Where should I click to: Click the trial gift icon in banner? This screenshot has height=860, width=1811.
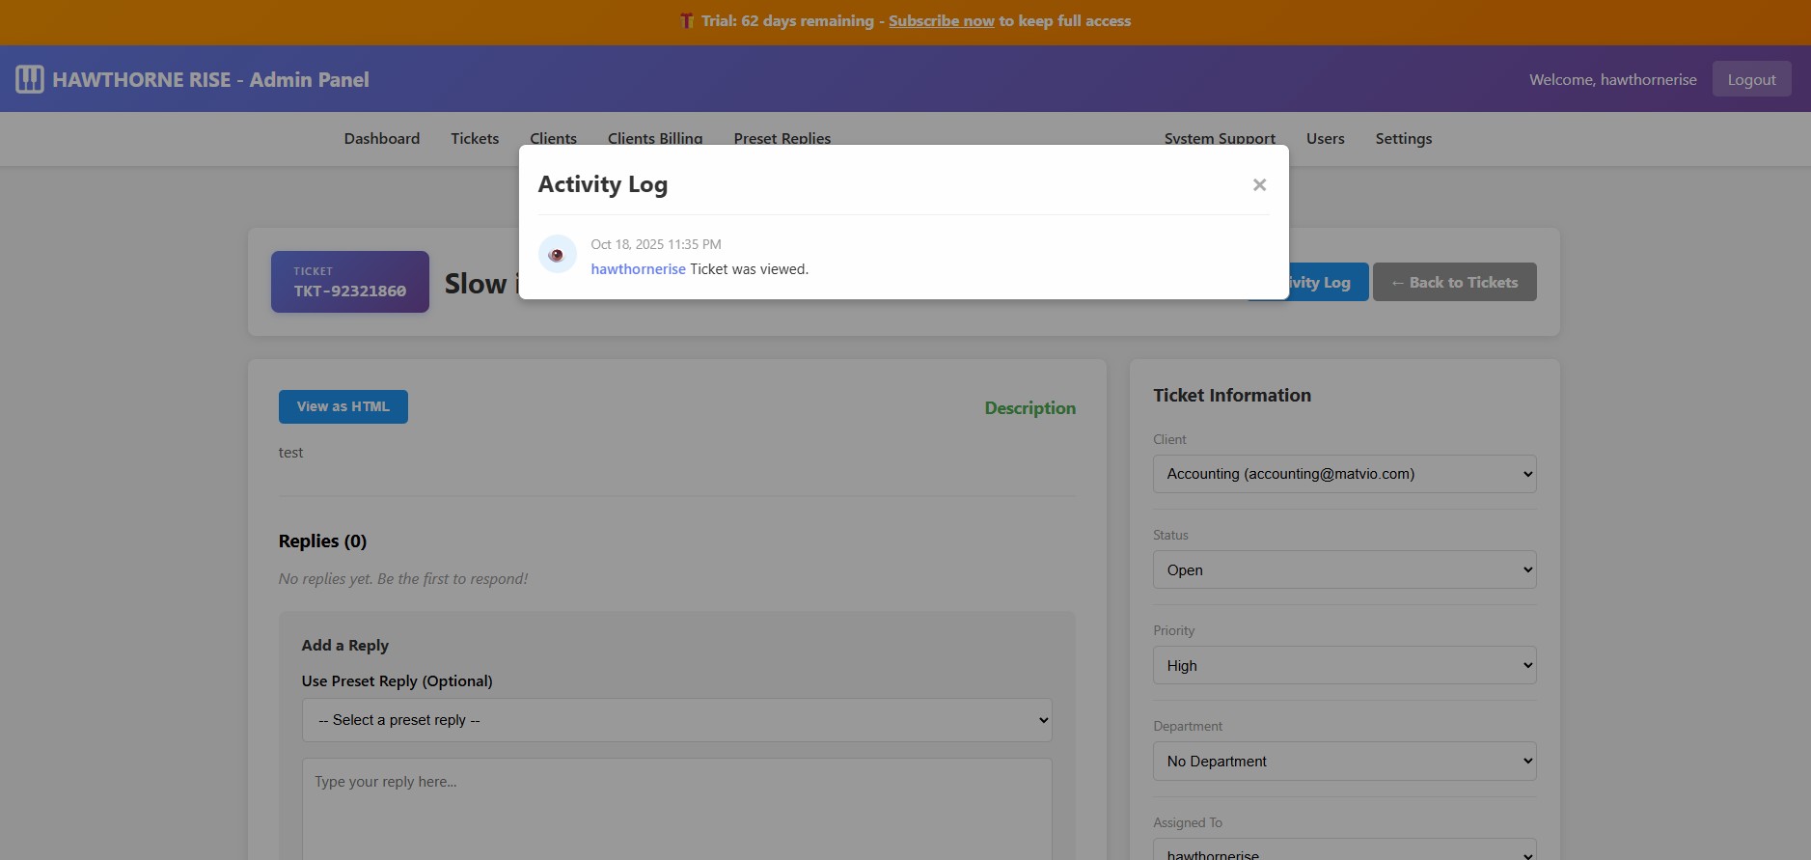[x=687, y=21]
